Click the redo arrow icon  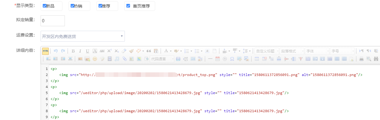63,51
